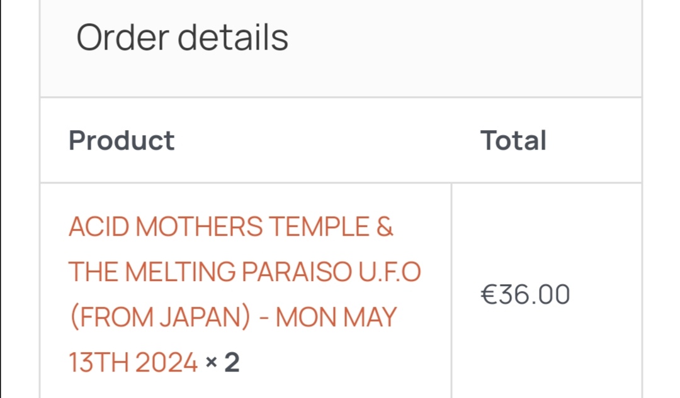Select the Total column header
680x398 pixels.
pos(513,140)
